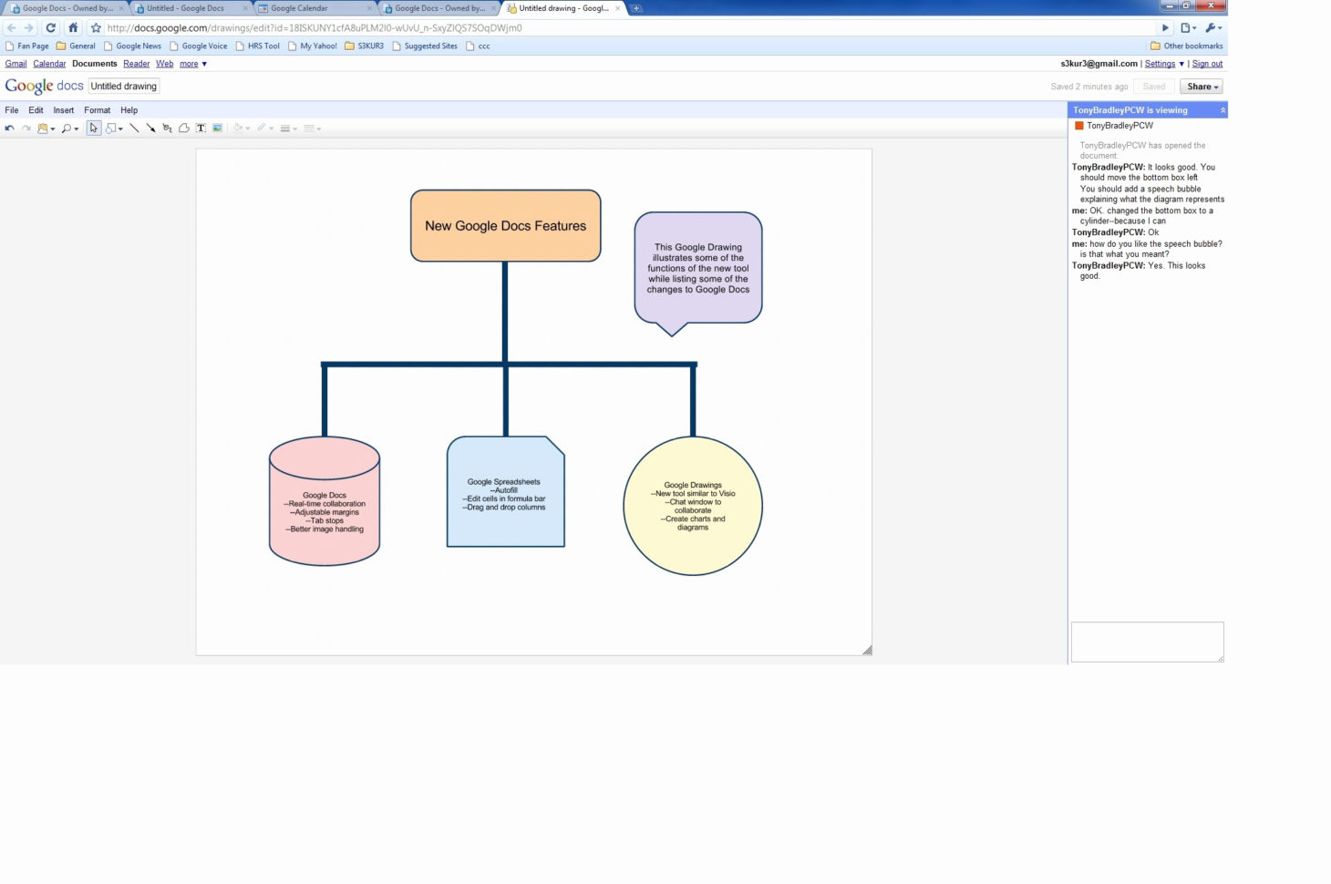Click the browser Back button
This screenshot has width=1331, height=884.
(12, 28)
